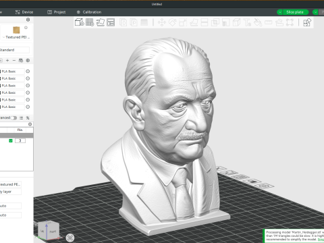Click the Slice plate button
Viewport: 324px width, 243px height.
pyautogui.click(x=295, y=12)
